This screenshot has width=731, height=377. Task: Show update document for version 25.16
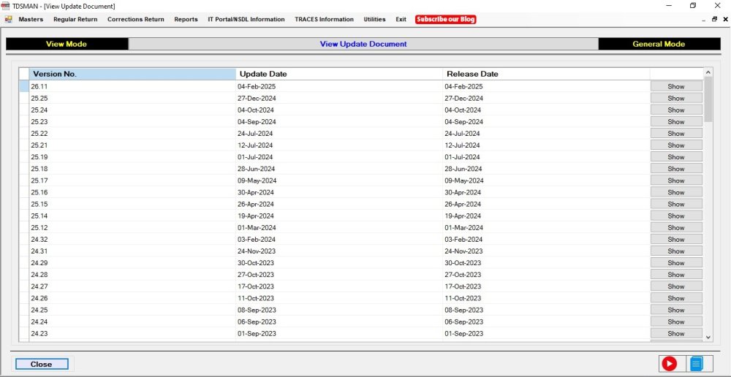[x=676, y=192]
